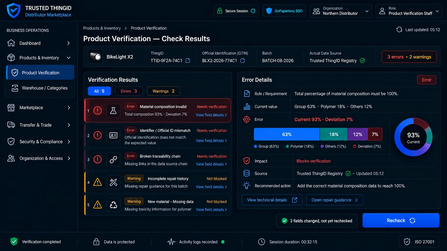Screen dimensions: 447x251
Task: Click the Marketplace storefront icon
Action: pos(11,107)
